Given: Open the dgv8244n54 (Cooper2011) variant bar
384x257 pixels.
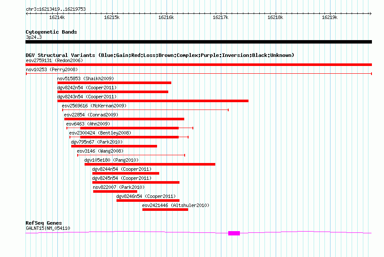Looking at the screenshot, I should (x=126, y=173).
